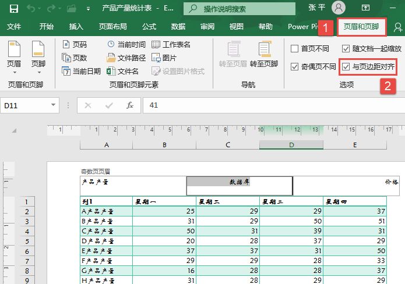Click left header section with 产品产量
Image resolution: width=405 pixels, height=284 pixels.
pyautogui.click(x=133, y=186)
